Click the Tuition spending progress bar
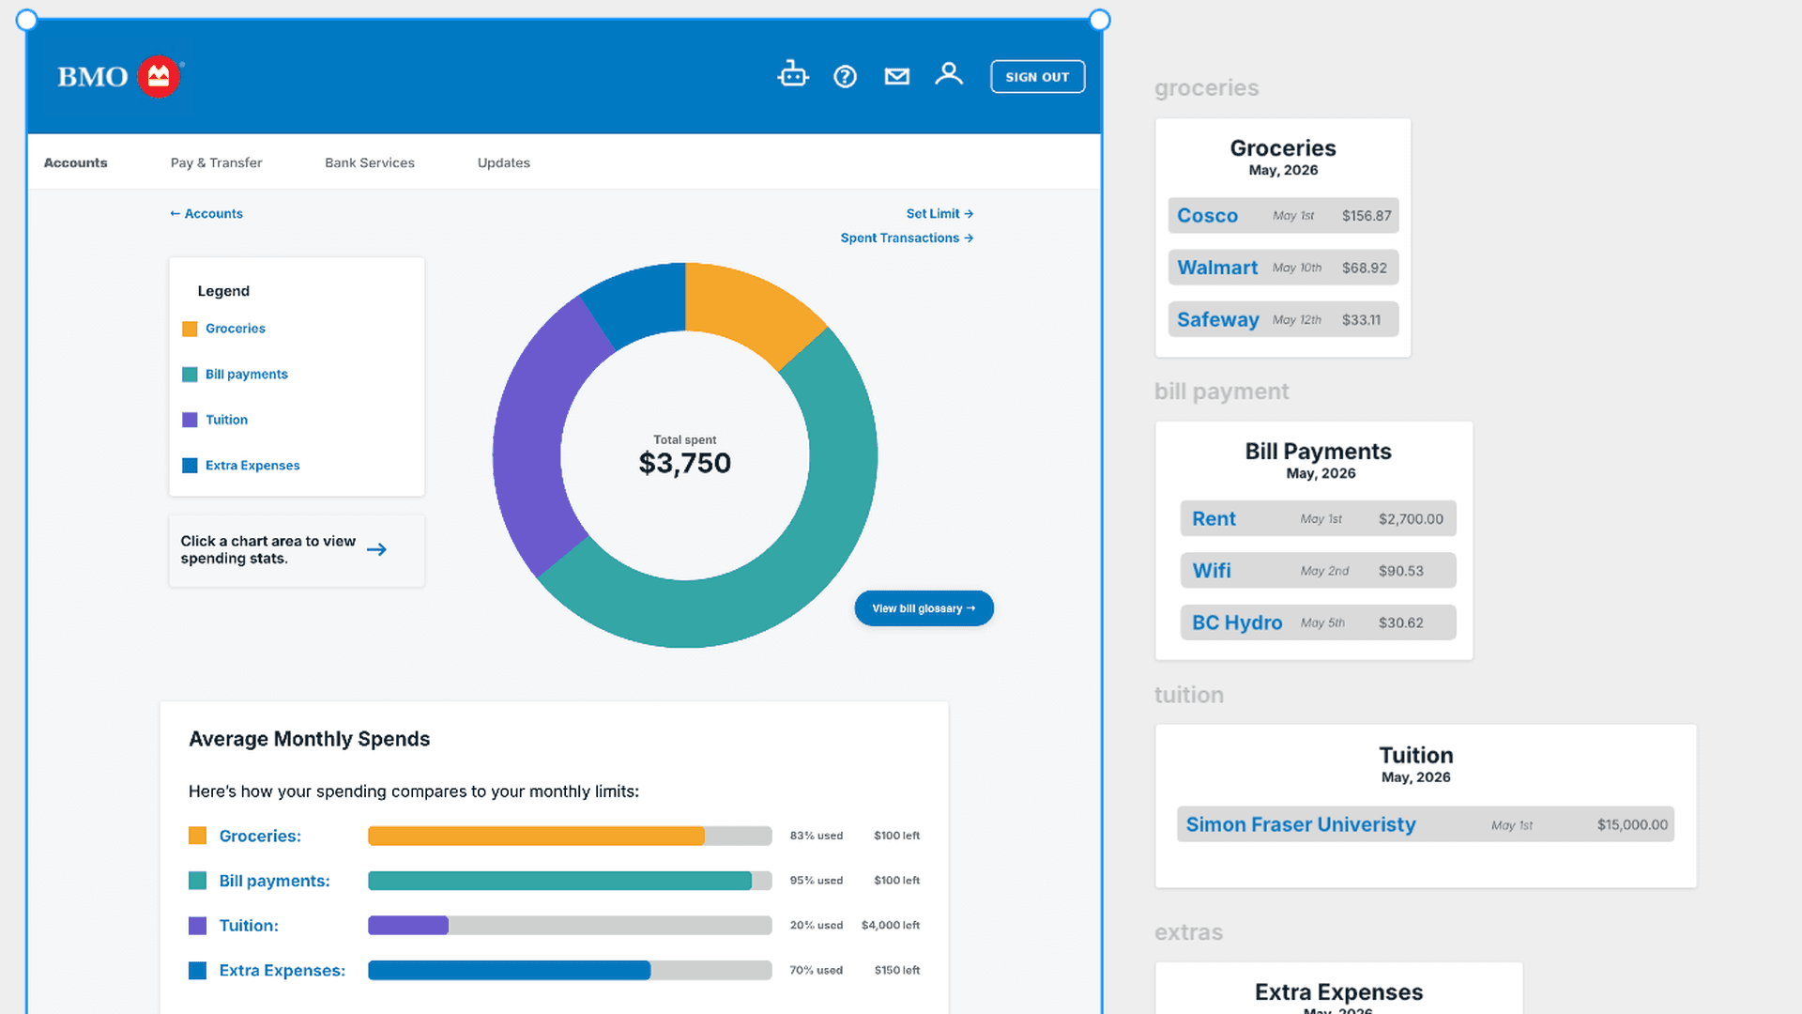Screen dimensions: 1802x1014 (x=570, y=926)
